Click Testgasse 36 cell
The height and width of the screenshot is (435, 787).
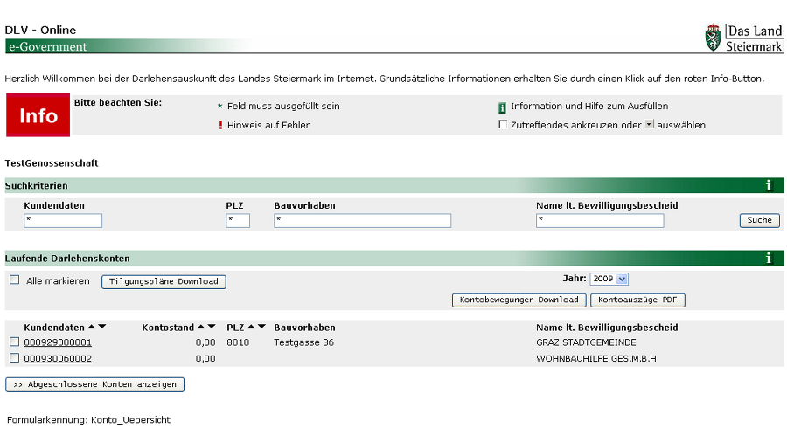click(303, 342)
